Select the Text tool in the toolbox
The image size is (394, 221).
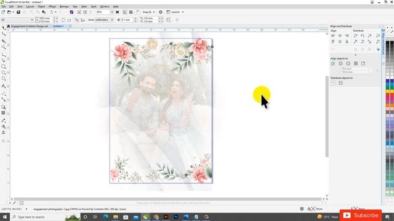click(x=3, y=86)
